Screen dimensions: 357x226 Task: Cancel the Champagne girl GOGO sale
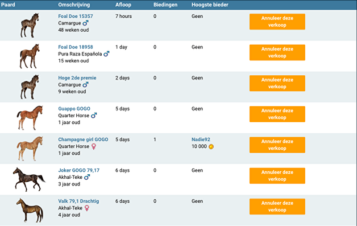coord(277,145)
